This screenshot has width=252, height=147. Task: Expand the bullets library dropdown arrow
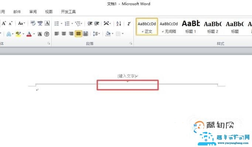click(x=62, y=24)
